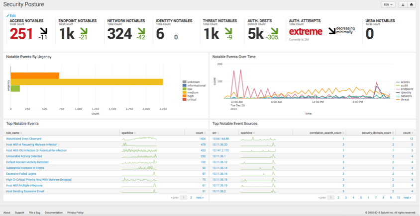Click the extreme Auth. Attempts value

point(306,32)
